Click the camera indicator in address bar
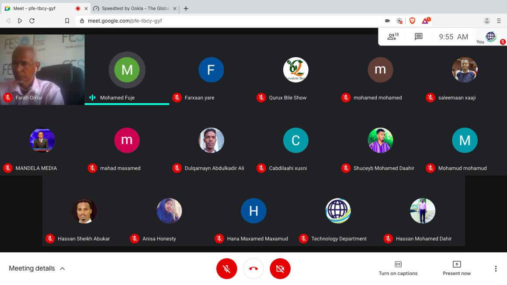The image size is (507, 285). click(387, 21)
